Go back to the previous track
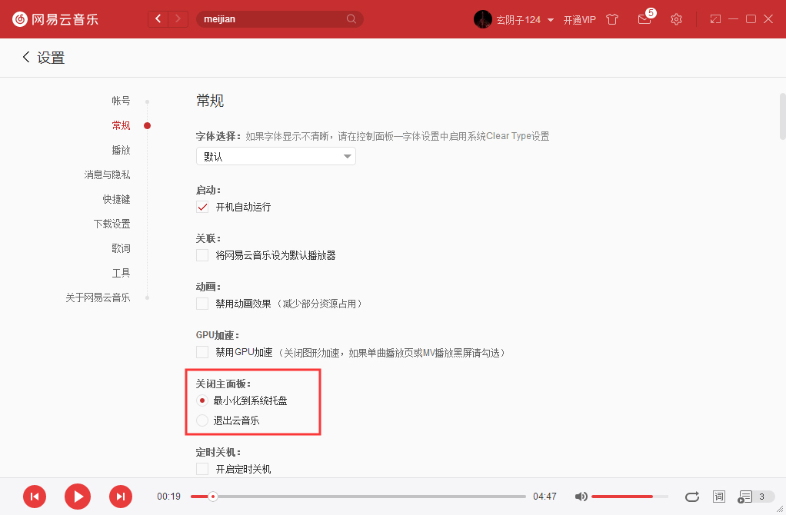 point(35,497)
